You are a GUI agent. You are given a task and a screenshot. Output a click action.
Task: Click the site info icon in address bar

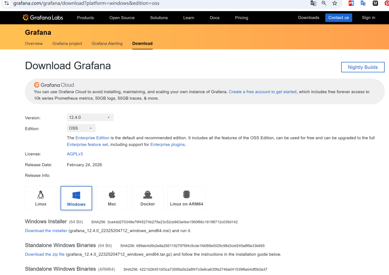coord(7,3)
